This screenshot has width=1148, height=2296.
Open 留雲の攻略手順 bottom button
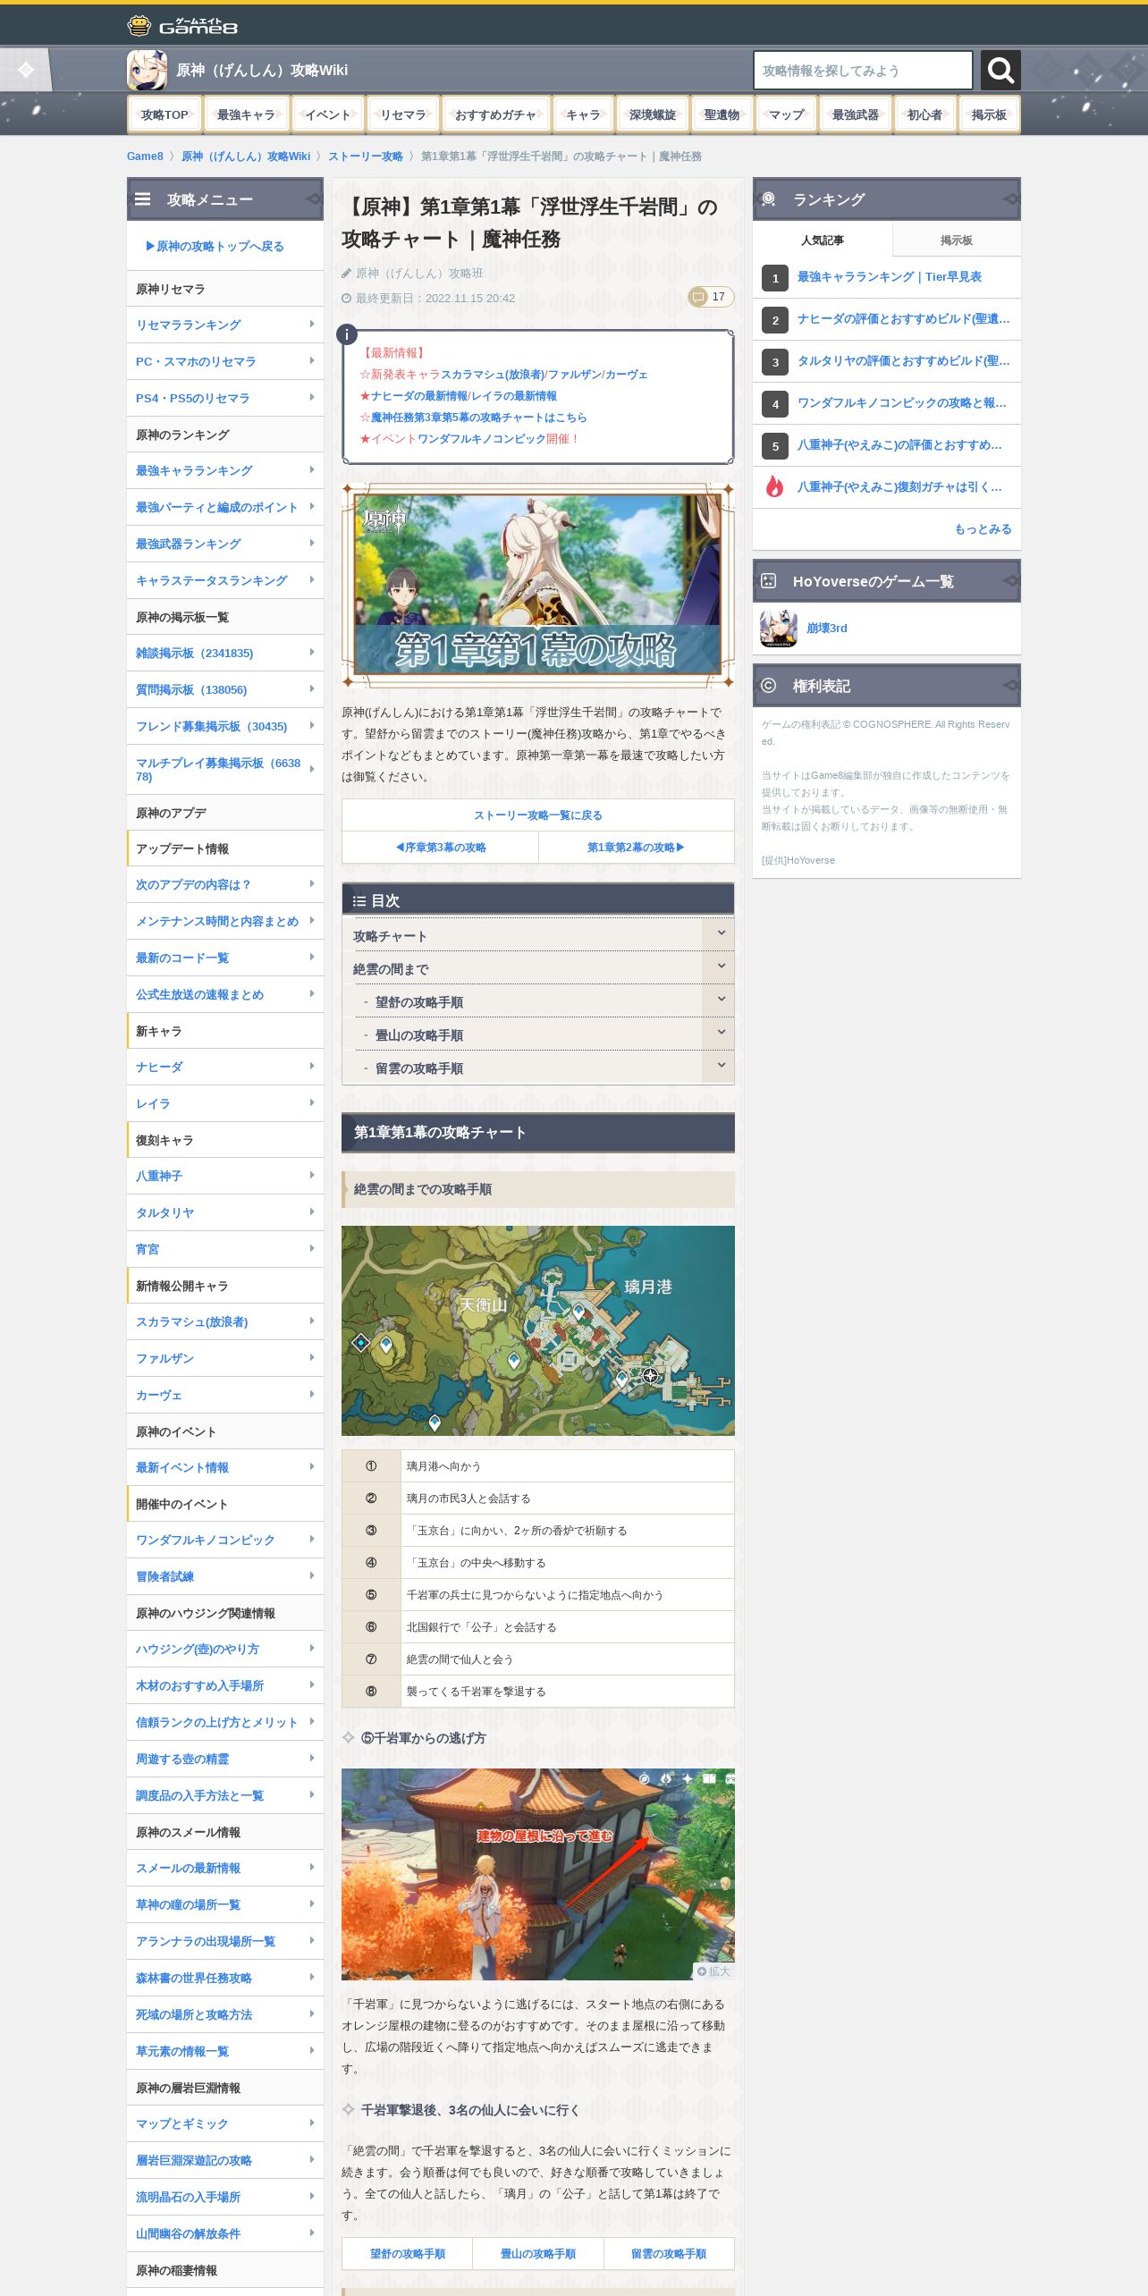[x=669, y=2253]
